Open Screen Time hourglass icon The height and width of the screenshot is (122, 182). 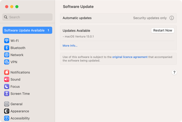(x=7, y=94)
